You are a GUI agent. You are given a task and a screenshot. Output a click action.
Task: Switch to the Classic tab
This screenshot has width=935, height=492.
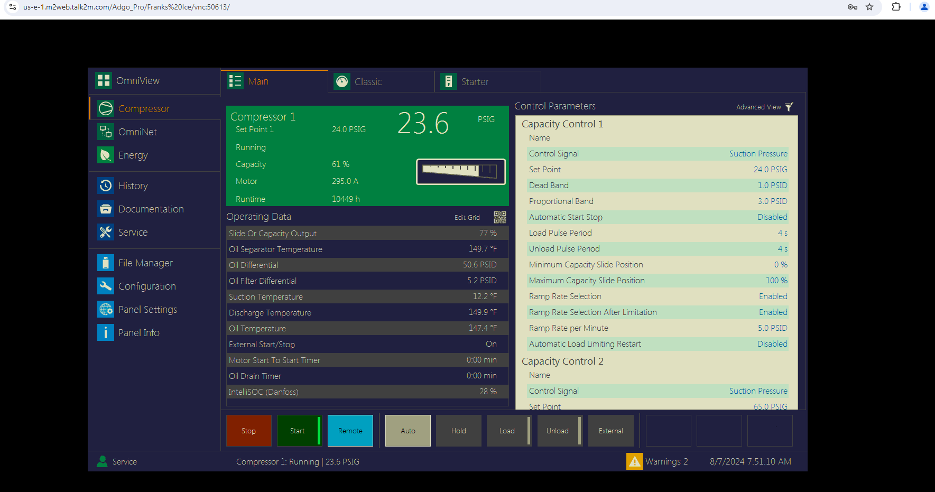click(x=368, y=82)
